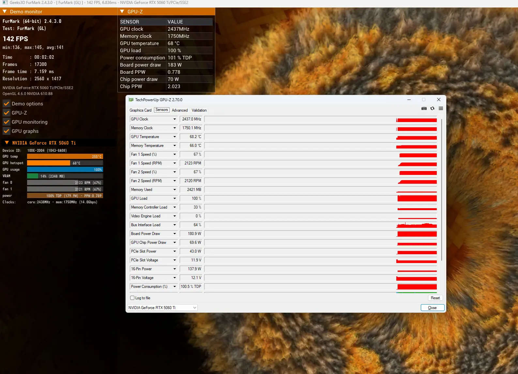Open the Bus Interface Load dropdown
The width and height of the screenshot is (518, 374).
tap(175, 225)
